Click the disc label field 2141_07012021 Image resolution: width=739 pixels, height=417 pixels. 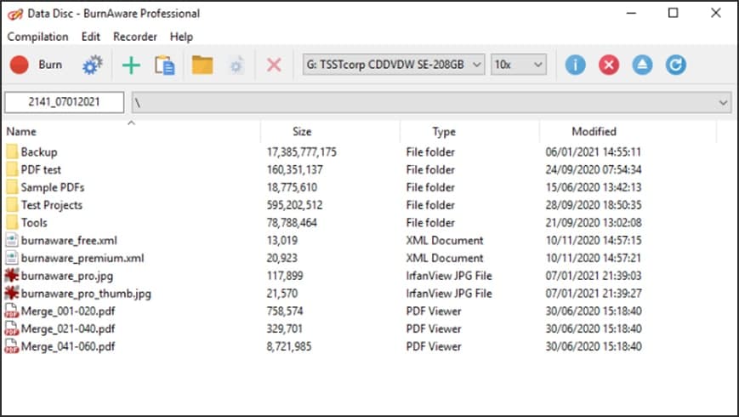65,103
